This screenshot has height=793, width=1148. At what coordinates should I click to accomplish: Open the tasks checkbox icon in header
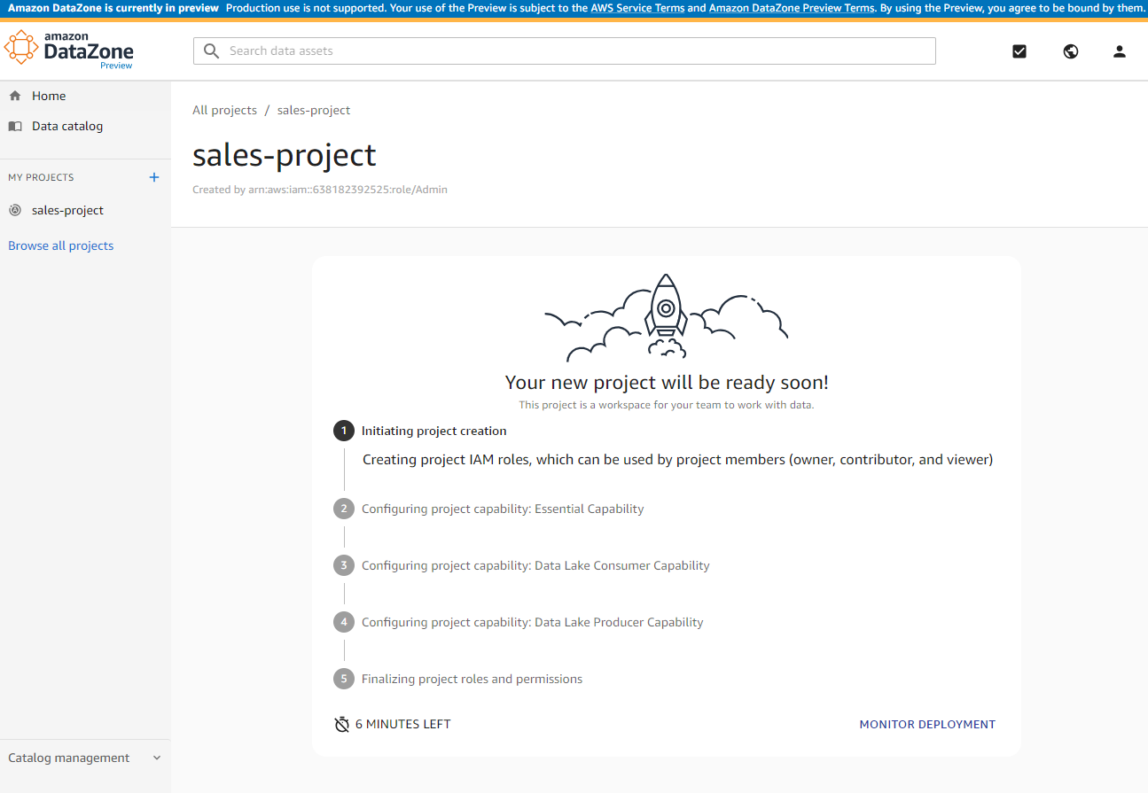pos(1019,51)
